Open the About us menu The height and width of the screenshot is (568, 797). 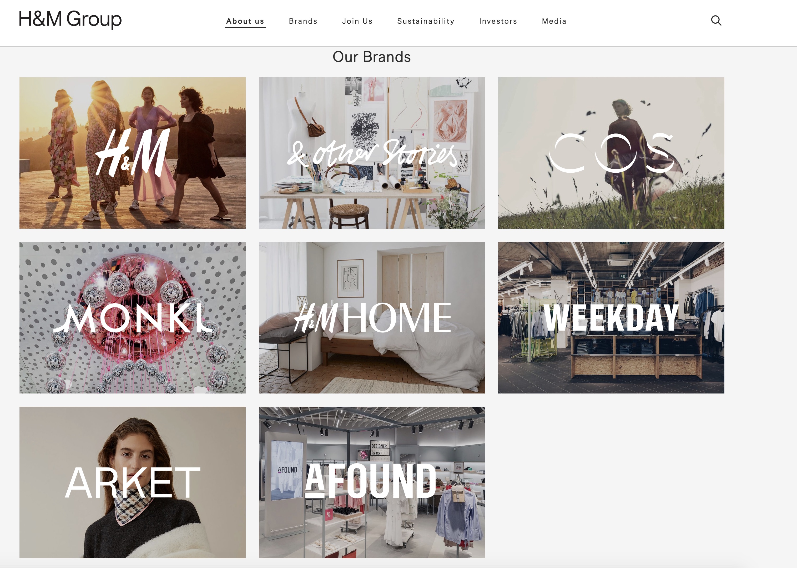tap(245, 21)
